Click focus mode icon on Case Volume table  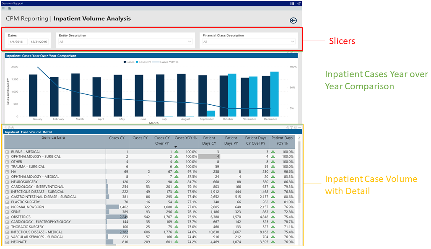pyautogui.click(x=295, y=127)
